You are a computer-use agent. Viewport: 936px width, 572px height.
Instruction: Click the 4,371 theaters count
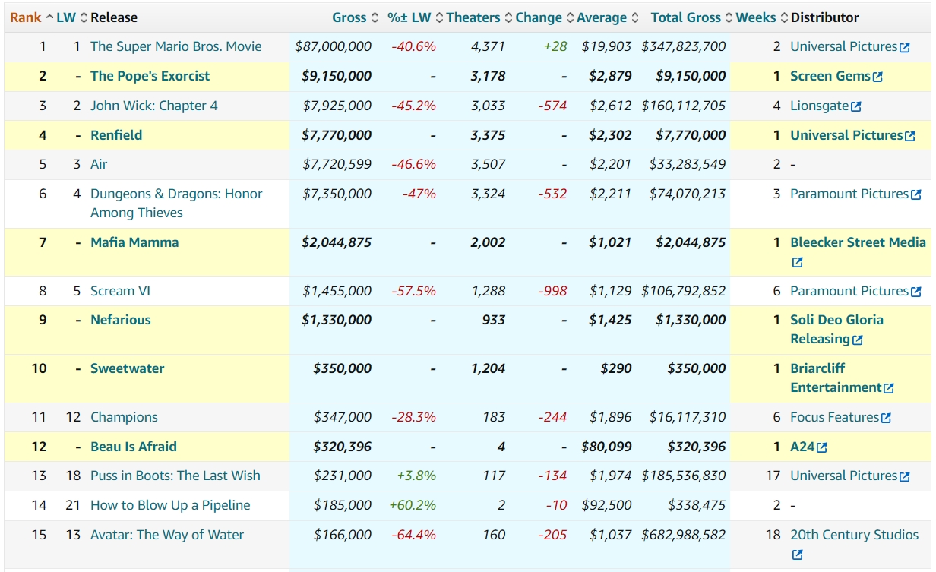[x=488, y=46]
